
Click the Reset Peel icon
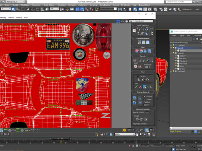[147, 80]
